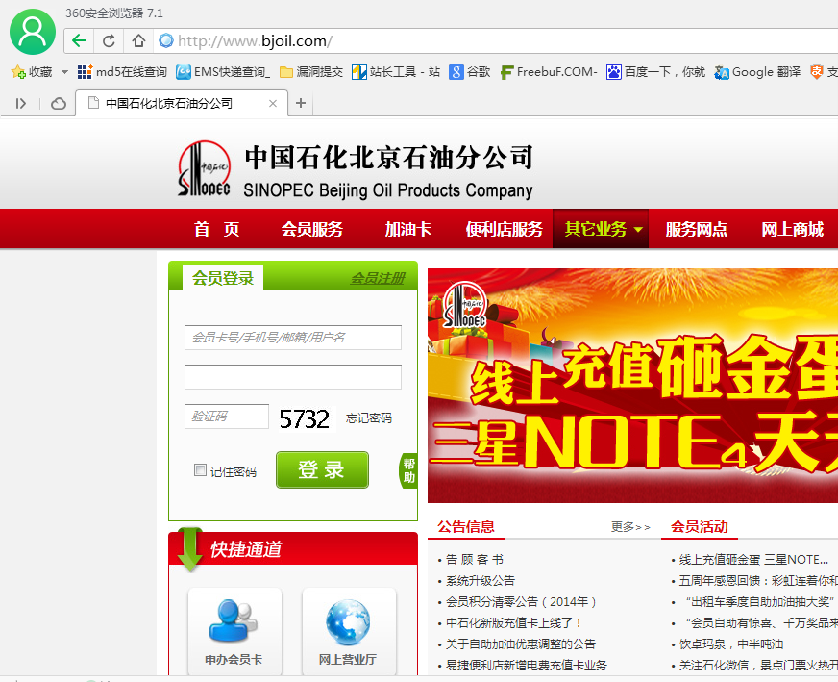Open 首页 navigation menu

[x=216, y=229]
